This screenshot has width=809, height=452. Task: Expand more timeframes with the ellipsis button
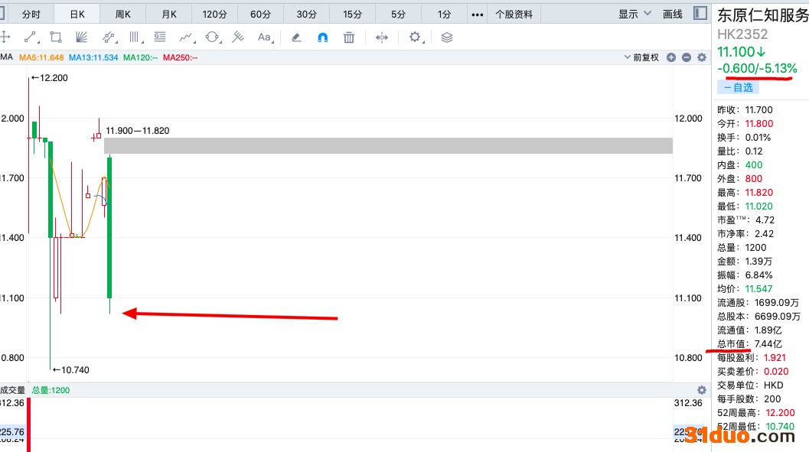[x=477, y=14]
